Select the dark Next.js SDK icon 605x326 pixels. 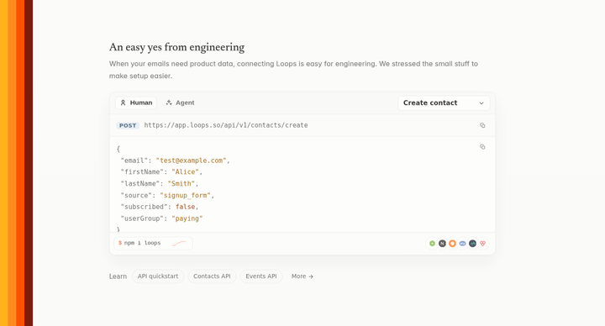click(442, 244)
